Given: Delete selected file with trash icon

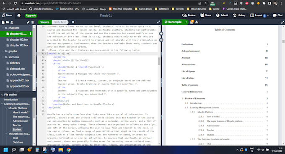Looking at the screenshot, I should pos(33,22).
